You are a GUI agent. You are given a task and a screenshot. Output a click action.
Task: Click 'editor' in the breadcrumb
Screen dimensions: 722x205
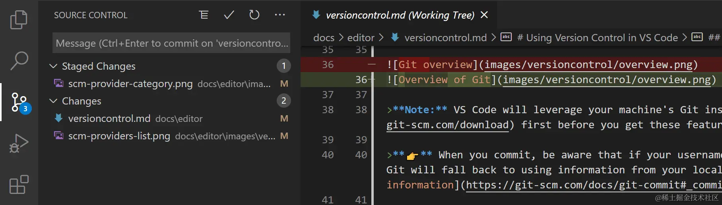[x=361, y=38]
